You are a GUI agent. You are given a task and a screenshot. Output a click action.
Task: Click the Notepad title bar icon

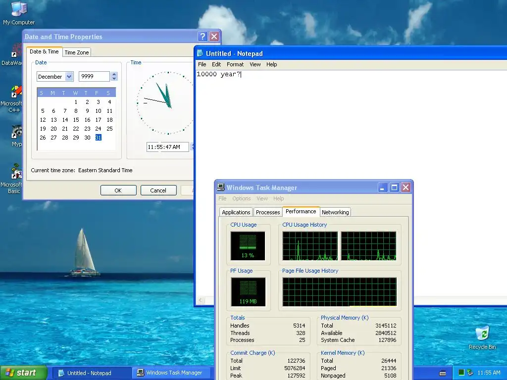point(200,53)
